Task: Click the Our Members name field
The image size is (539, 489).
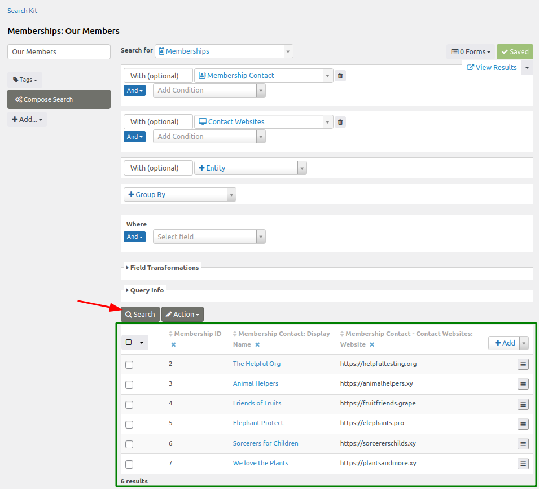Action: click(x=59, y=51)
